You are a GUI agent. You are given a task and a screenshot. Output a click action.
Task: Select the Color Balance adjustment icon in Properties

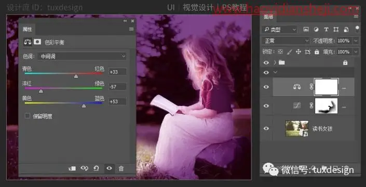click(x=28, y=42)
